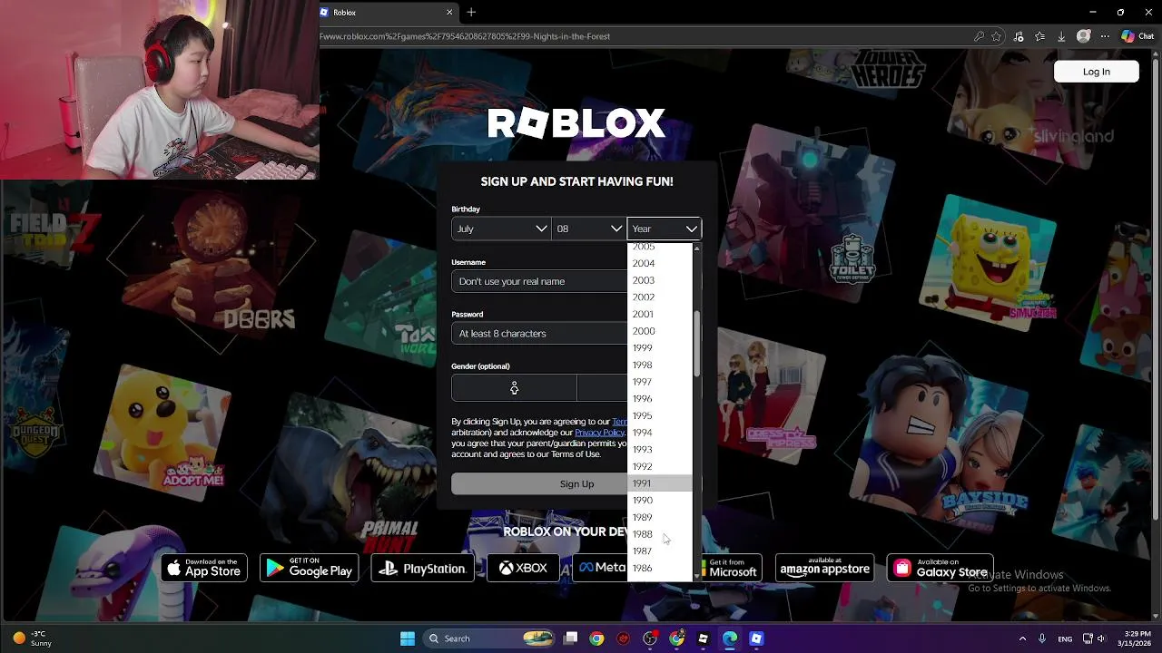Add page to favorites star icon
Screen dimensions: 1162x653
click(x=997, y=36)
